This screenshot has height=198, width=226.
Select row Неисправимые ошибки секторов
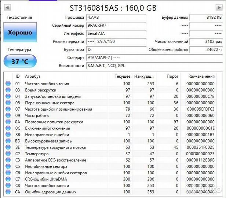[110, 173]
